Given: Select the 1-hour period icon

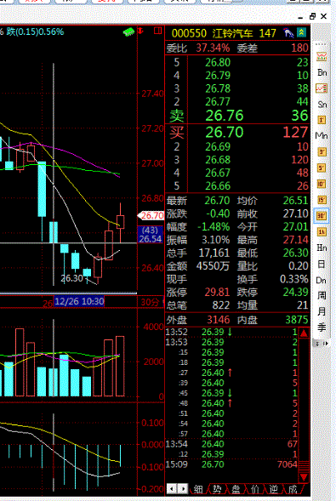Looking at the screenshot, I should [322, 231].
